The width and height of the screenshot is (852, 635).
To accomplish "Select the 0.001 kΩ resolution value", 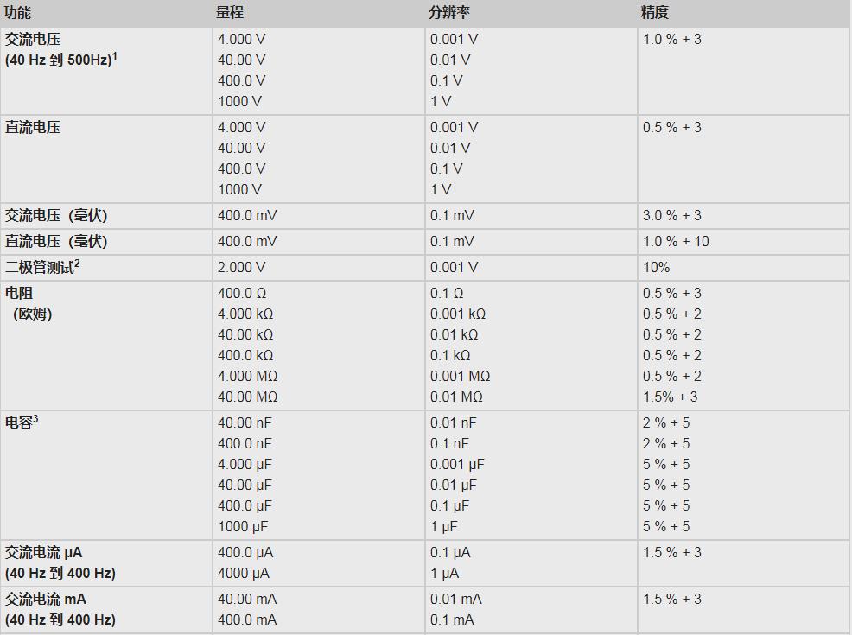I will pos(458,314).
